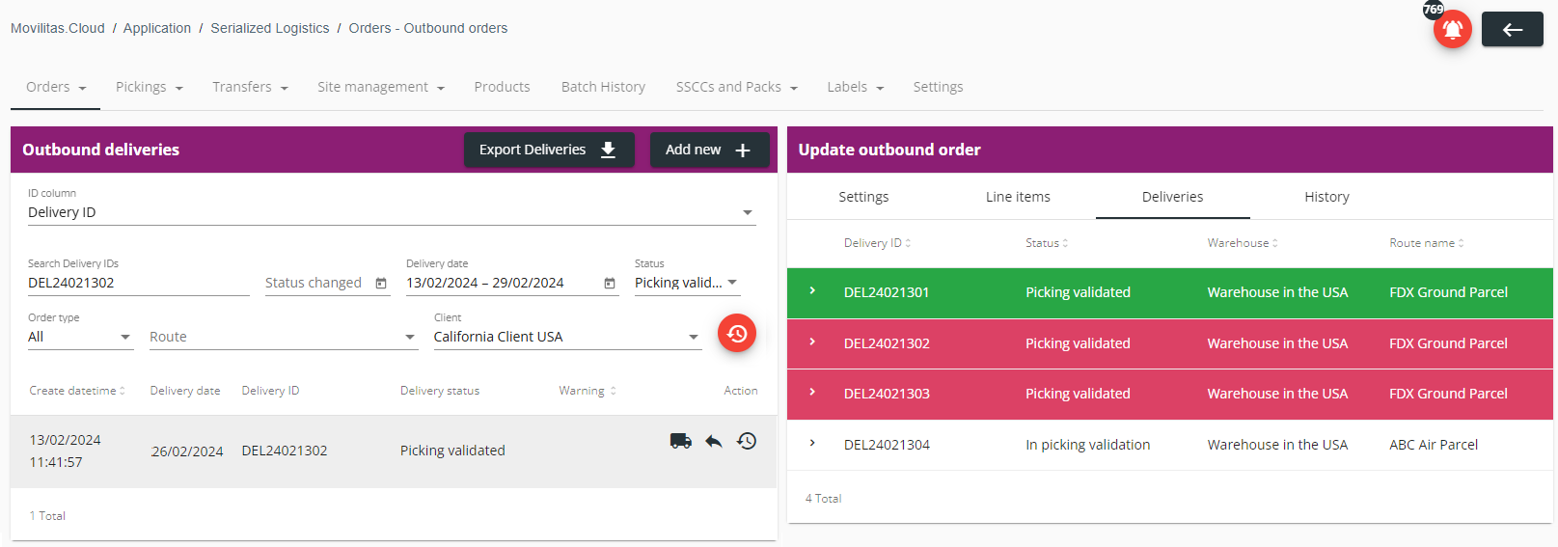Sort right panel by Status
The height and width of the screenshot is (547, 1558).
(1047, 243)
